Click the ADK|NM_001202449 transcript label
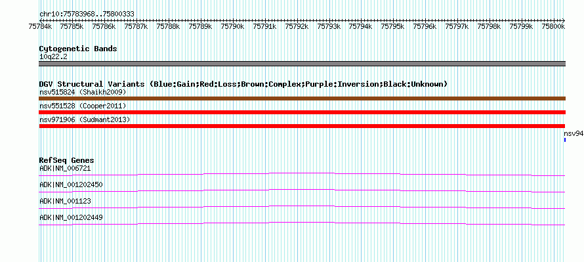 (x=71, y=217)
